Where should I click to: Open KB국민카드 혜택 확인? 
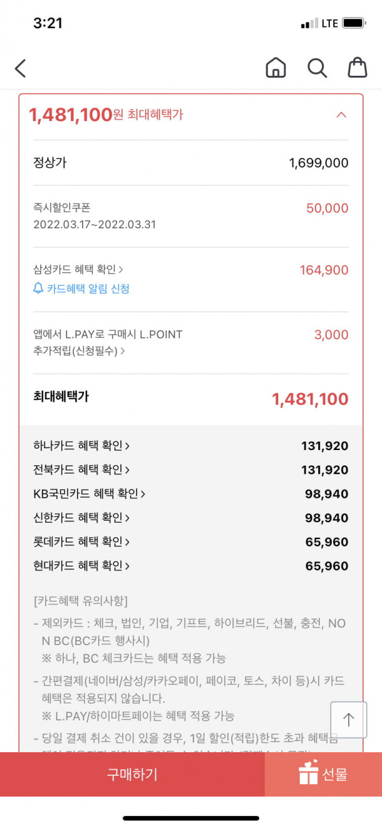point(89,493)
